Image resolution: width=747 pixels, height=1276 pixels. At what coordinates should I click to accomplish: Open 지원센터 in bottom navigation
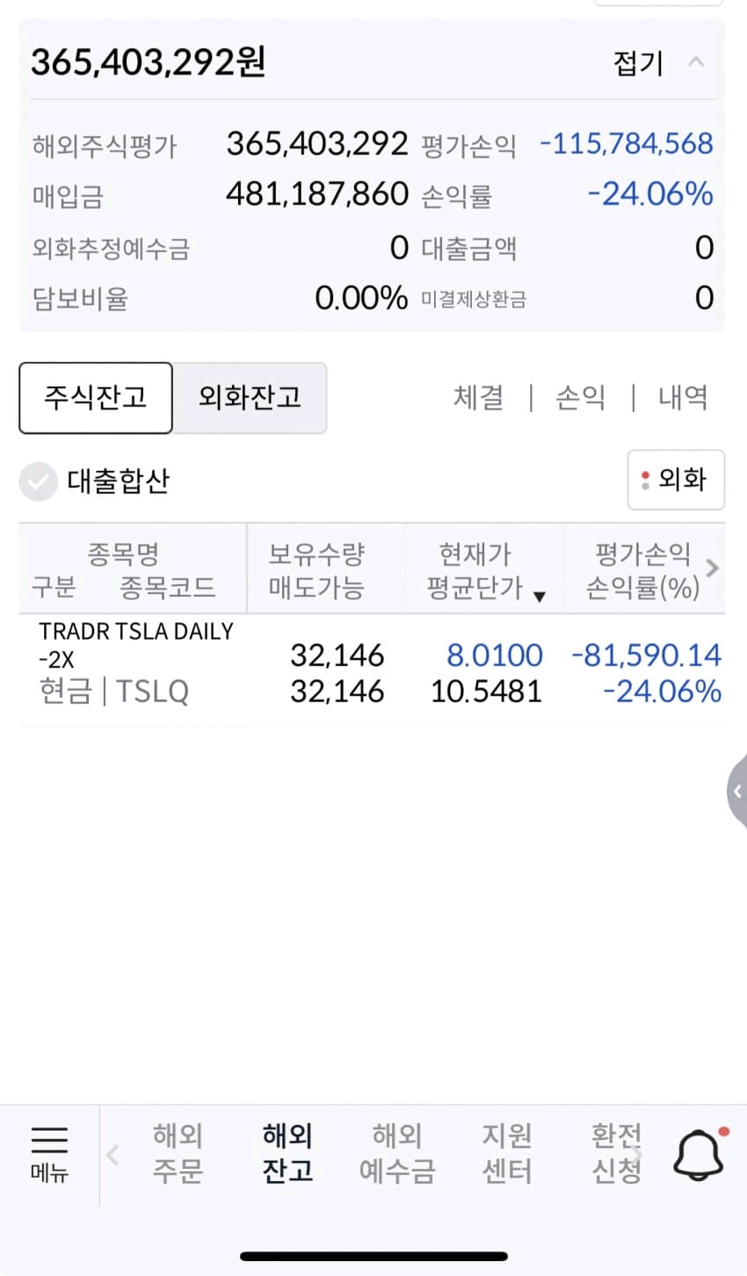pyautogui.click(x=507, y=1153)
